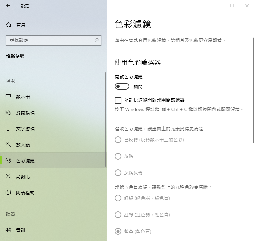The image size is (255, 241).
Task: Open the 放大鏡 settings page
Action: pos(53,144)
